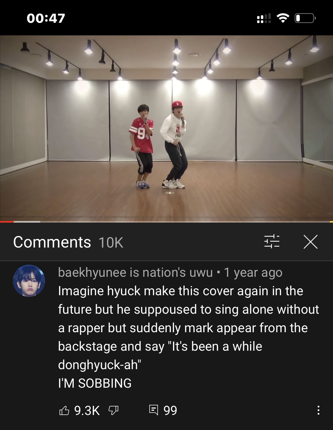Tap the "1 year ago" timestamp

point(253,272)
